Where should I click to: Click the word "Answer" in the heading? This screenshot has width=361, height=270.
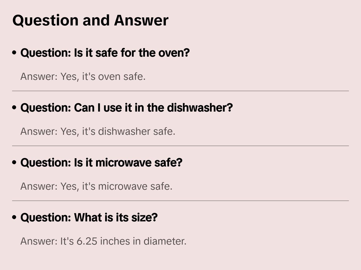141,20
